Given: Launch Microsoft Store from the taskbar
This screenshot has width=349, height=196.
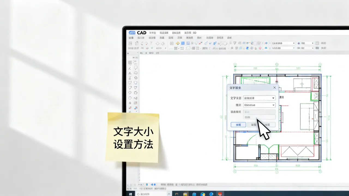Looking at the screenshot, I should pyautogui.click(x=194, y=194).
